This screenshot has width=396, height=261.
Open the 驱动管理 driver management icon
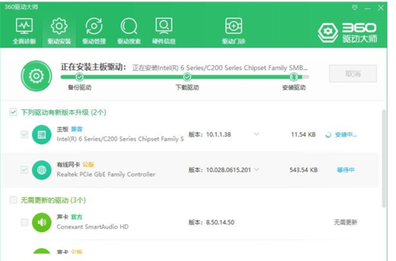(94, 26)
